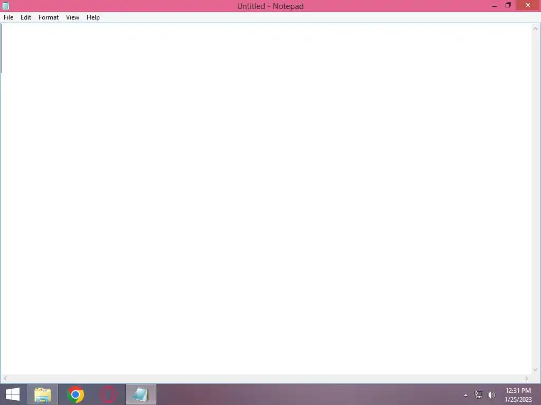
Task: Minimize the Notepad window
Action: click(x=494, y=5)
